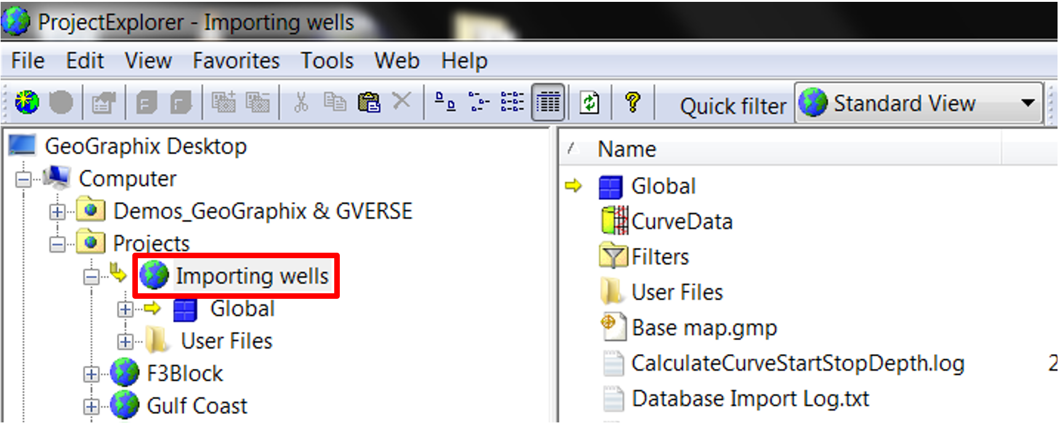Click the Refresh icon with green arrows
This screenshot has width=1060, height=423.
click(590, 103)
